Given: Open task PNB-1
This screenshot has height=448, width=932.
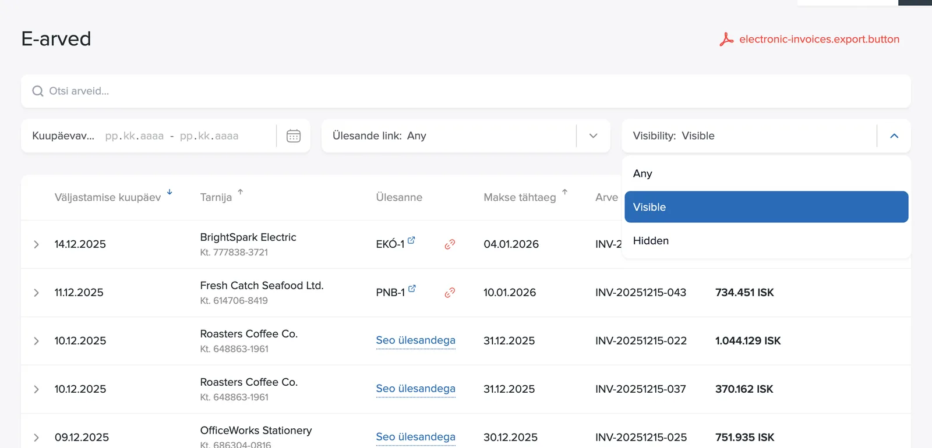Looking at the screenshot, I should click(x=390, y=293).
